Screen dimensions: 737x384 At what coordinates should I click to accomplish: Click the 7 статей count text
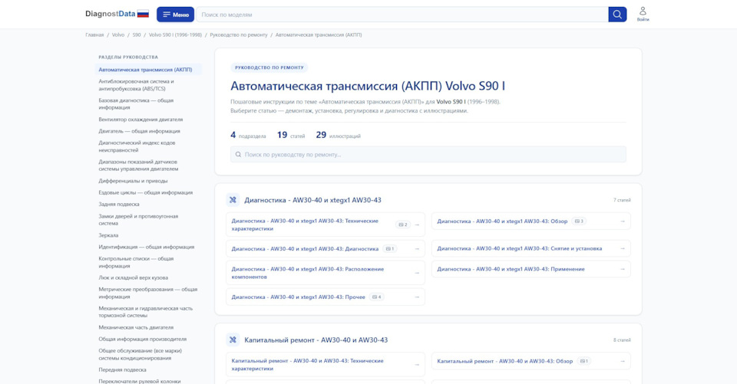(x=621, y=200)
